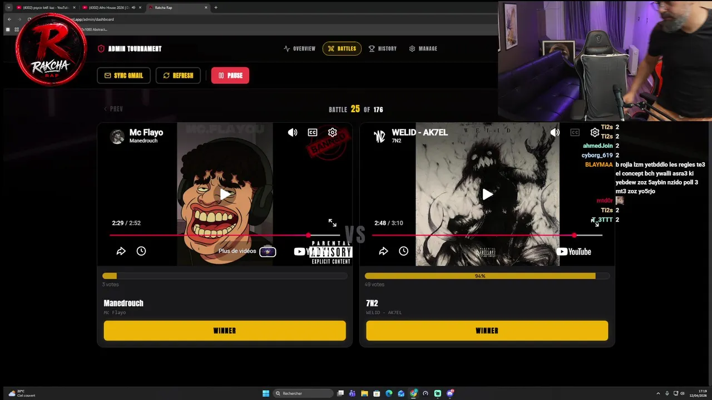Viewport: 712px width, 400px height.
Task: Seek along the Mc Flayo video progress bar
Action: (225, 235)
